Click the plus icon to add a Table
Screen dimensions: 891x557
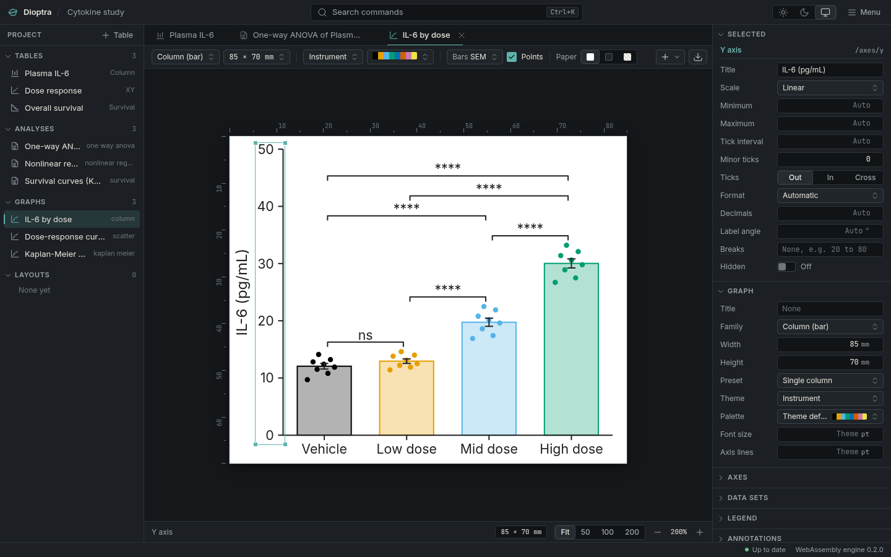click(106, 35)
